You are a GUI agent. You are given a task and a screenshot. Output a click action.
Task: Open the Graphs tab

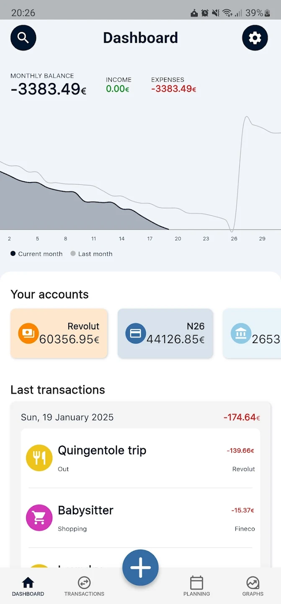pyautogui.click(x=253, y=586)
